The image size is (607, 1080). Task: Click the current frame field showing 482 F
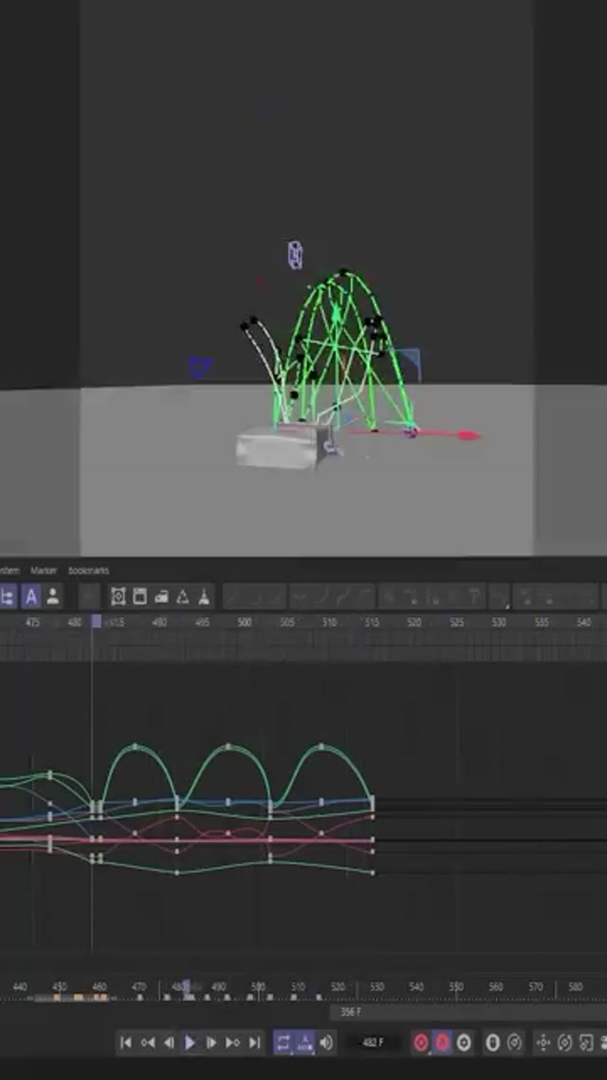coord(374,1042)
